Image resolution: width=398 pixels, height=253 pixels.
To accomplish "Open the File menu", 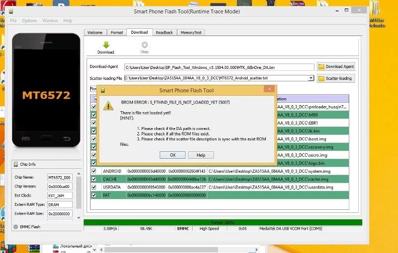I will tap(13, 21).
